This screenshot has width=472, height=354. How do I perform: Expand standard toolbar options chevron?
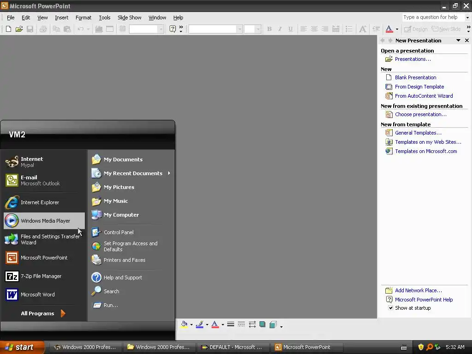tap(181, 29)
